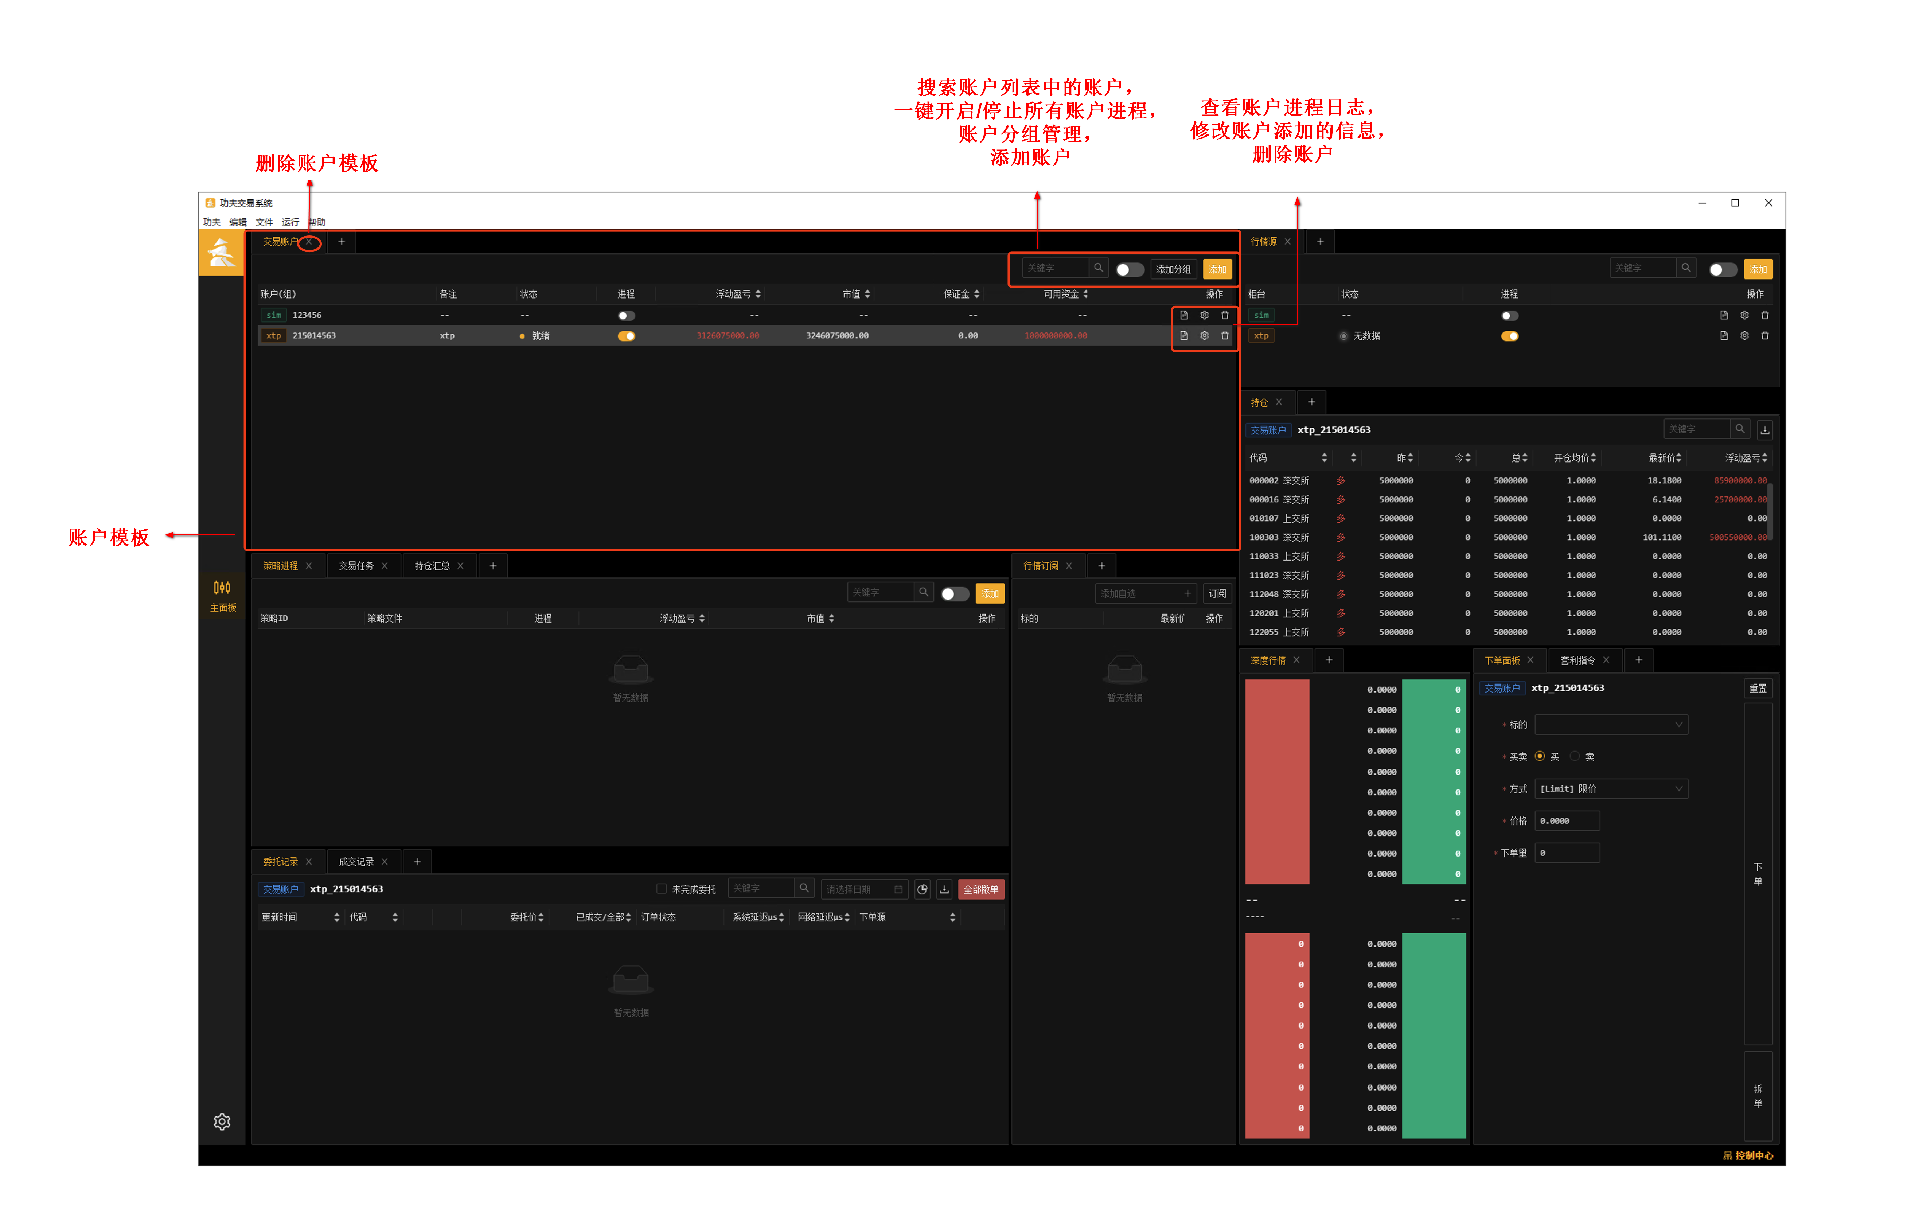Open log for xtp market source
The image size is (1919, 1205).
1724,336
